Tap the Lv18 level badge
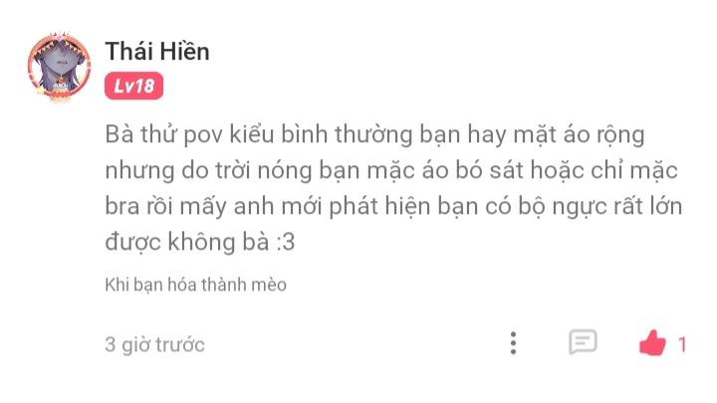 click(x=134, y=86)
